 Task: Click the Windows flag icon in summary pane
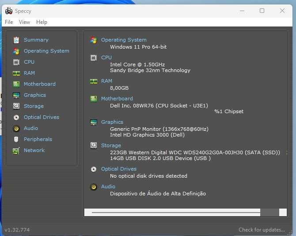[x=94, y=40]
